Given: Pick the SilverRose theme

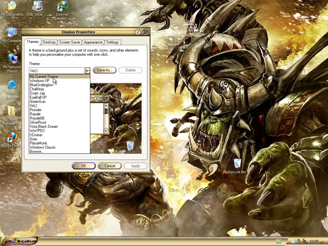Looking at the screenshot, I should [59, 122].
